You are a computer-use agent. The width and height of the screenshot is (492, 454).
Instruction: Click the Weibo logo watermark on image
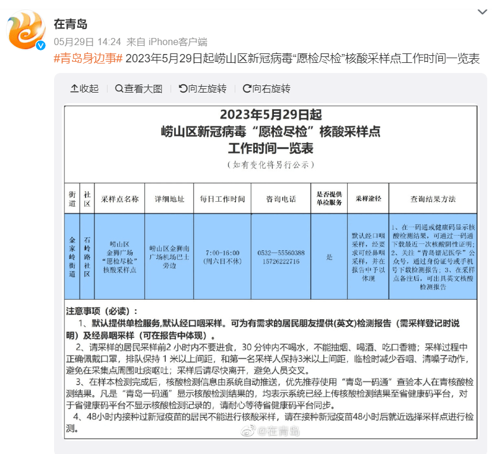click(x=249, y=431)
